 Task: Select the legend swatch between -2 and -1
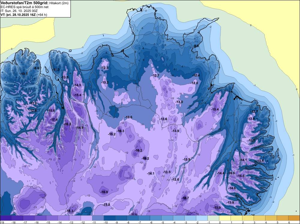[202, 218]
